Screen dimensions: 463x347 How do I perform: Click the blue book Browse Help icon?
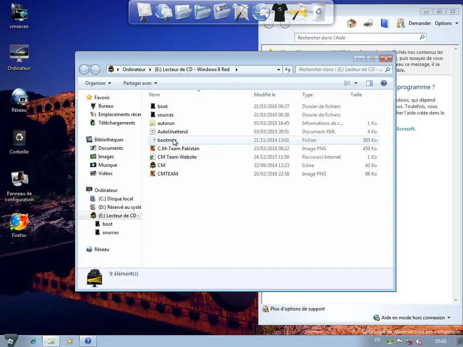tap(385, 23)
